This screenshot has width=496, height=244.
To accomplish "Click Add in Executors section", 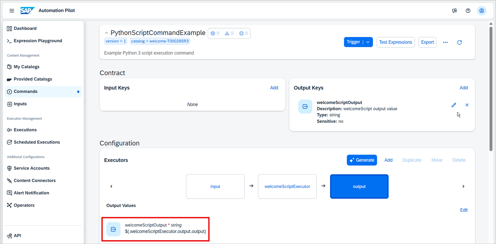I will [x=389, y=160].
